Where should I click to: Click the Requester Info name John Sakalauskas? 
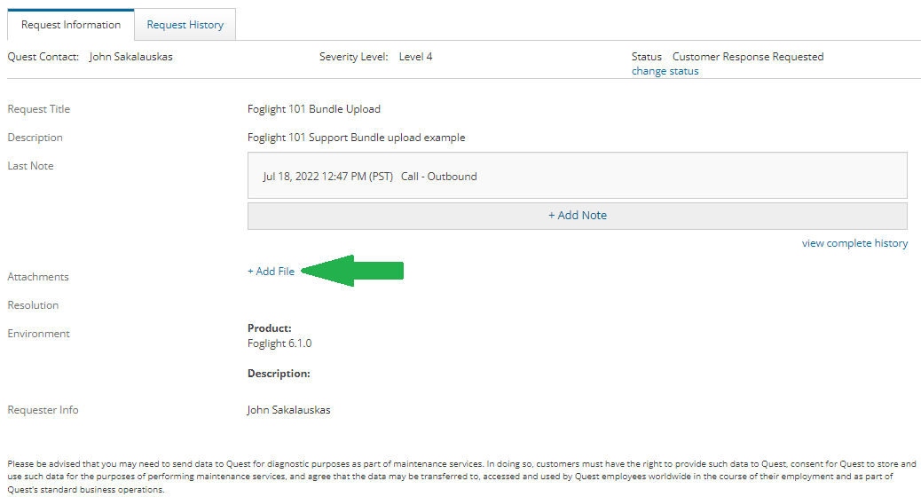point(288,410)
